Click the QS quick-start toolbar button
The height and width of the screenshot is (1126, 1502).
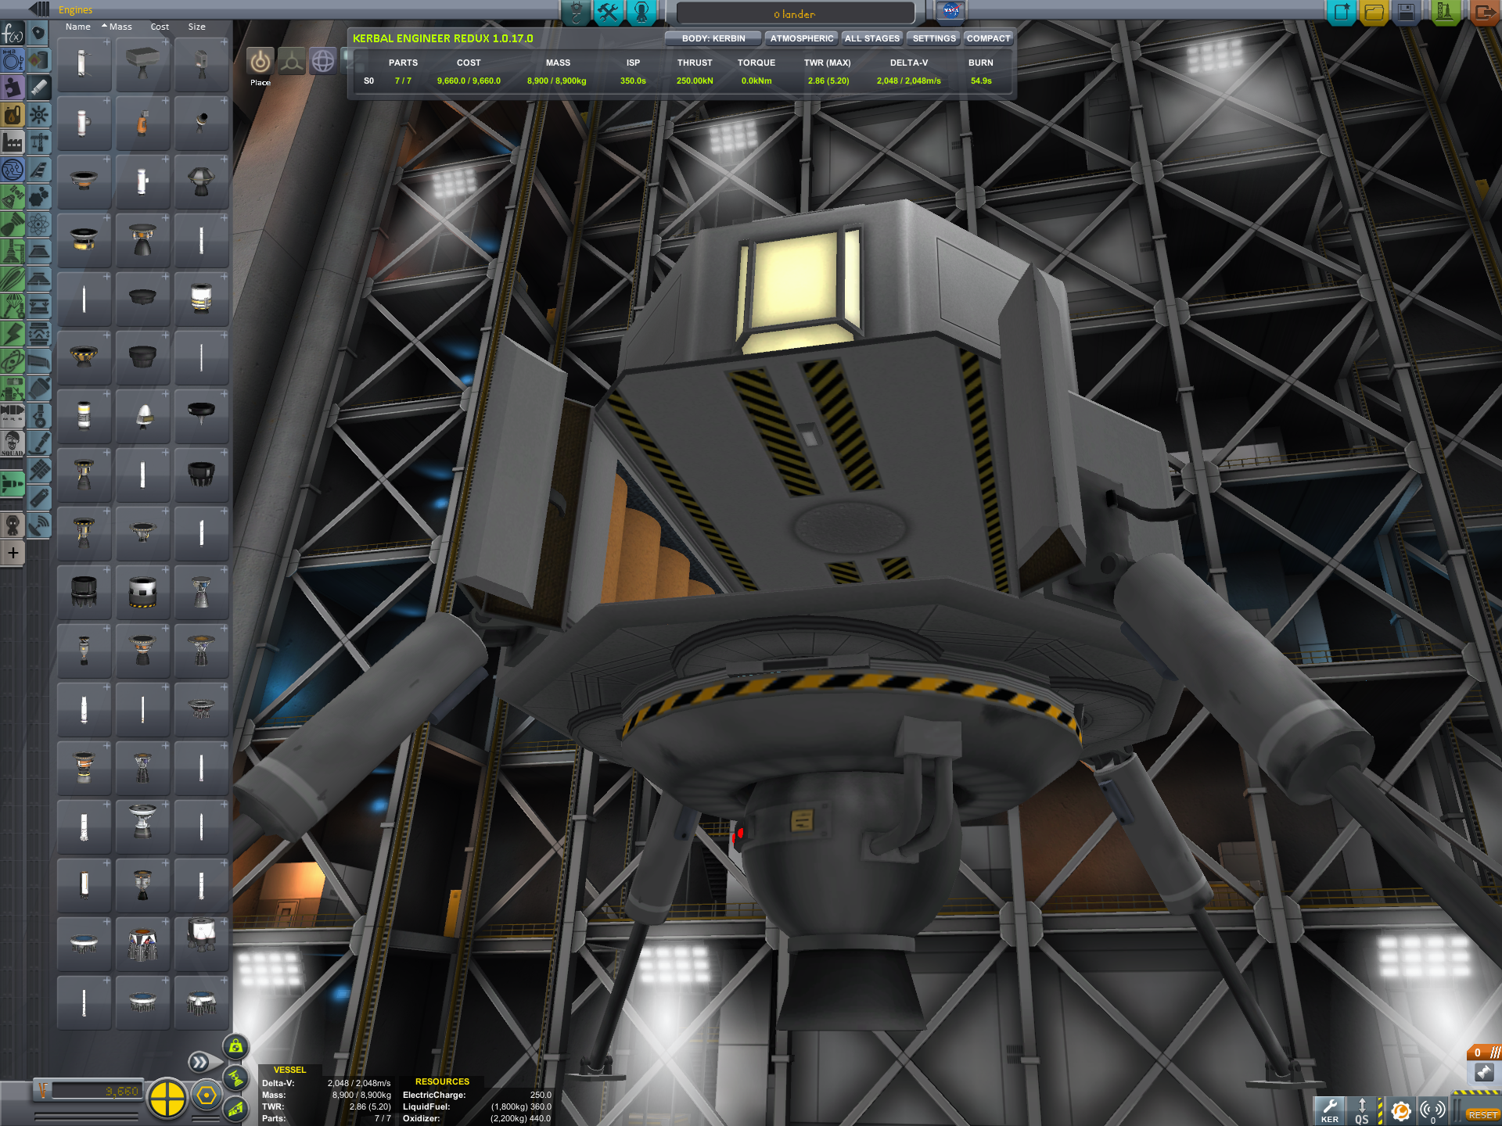1362,1111
